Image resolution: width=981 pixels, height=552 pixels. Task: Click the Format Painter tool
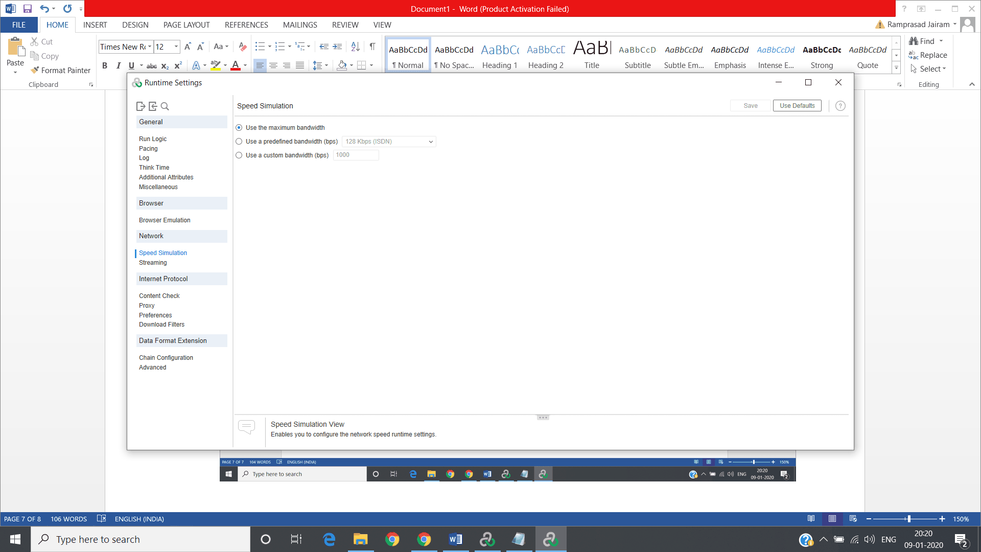pos(60,70)
